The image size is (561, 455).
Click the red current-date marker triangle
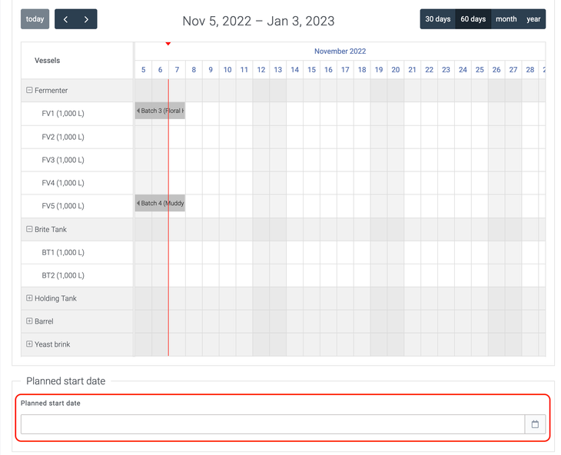(x=168, y=44)
